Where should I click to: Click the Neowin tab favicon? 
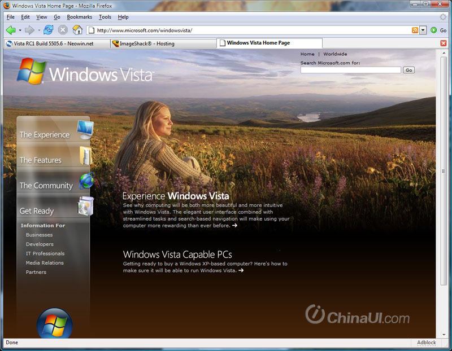(x=9, y=44)
